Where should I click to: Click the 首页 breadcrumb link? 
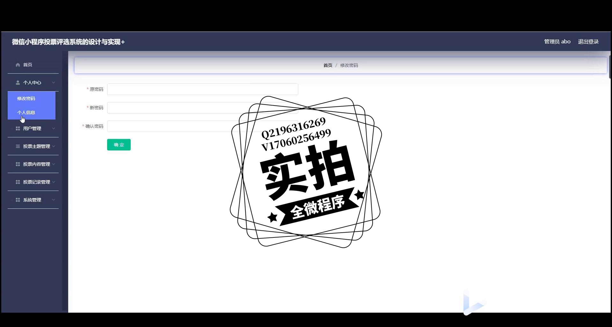pyautogui.click(x=328, y=65)
